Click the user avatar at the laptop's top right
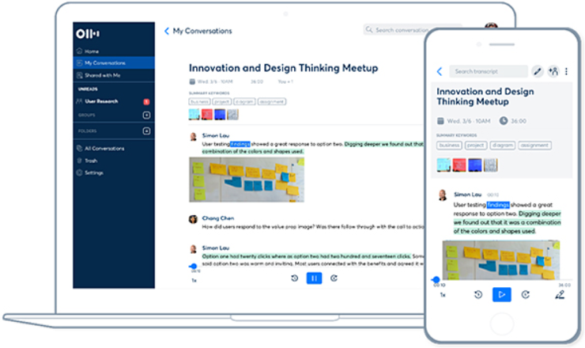 (x=491, y=26)
